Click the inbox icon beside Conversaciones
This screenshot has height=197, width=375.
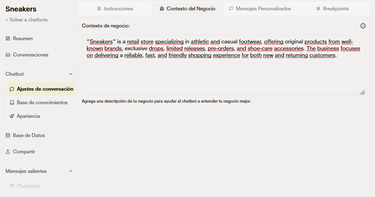pos(8,55)
